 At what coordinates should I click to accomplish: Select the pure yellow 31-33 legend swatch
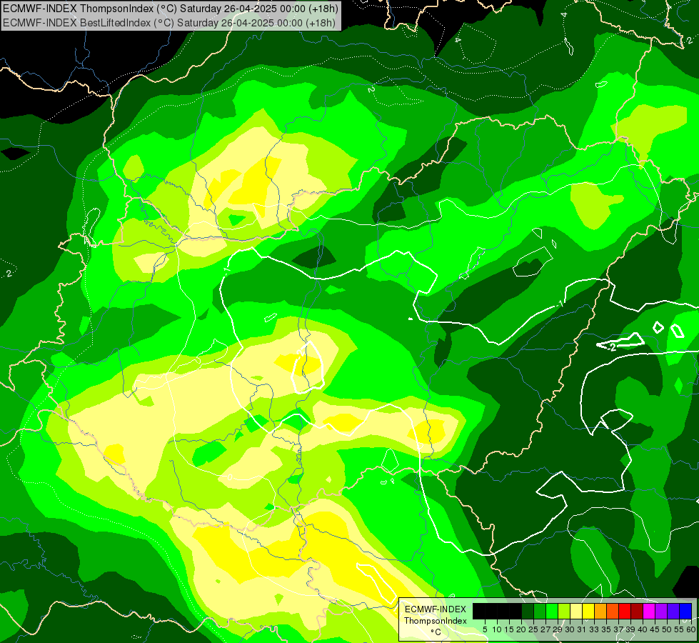click(588, 612)
